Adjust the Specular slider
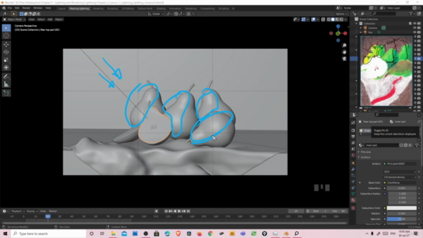 pos(402,219)
